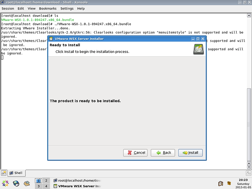Open the Edit menu
The height and width of the screenshot is (189, 252).
coord(21,8)
